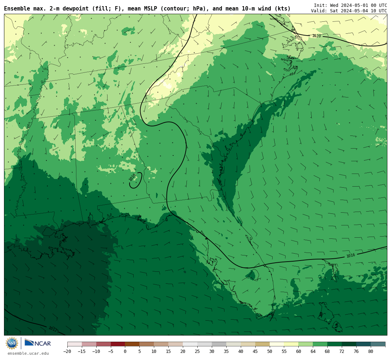The image size is (391, 358).
Task: Click the 0 colorbar tick label
Action: [125, 351]
